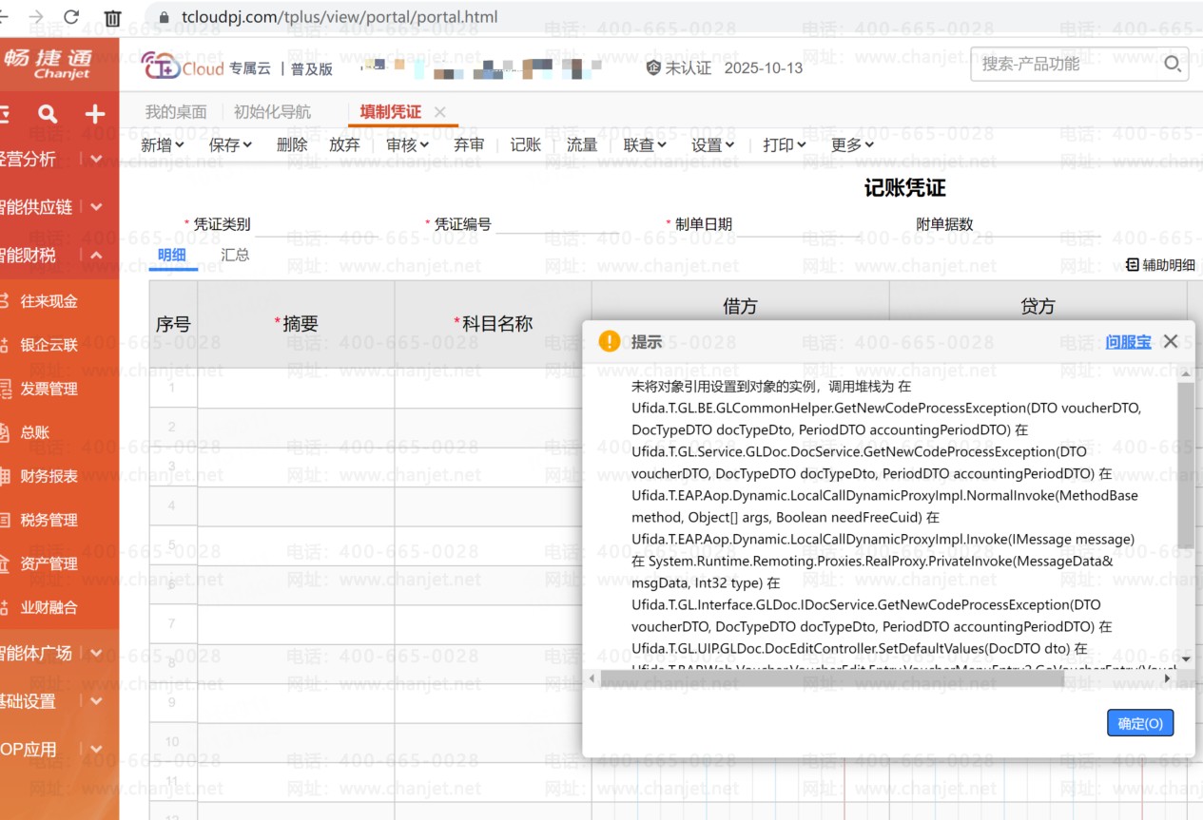Click the sidebar search magnifier icon
The height and width of the screenshot is (820, 1203).
pos(48,115)
